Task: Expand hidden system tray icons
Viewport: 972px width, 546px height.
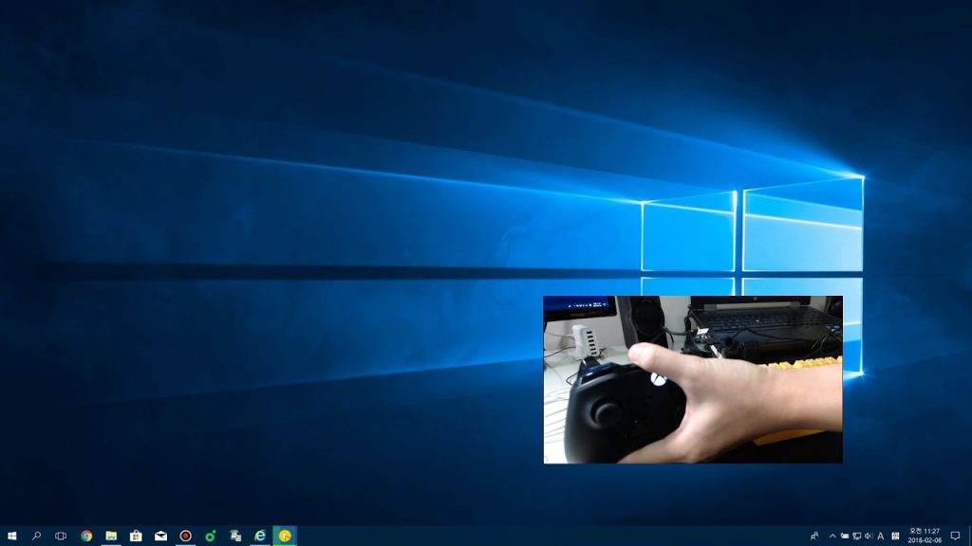Action: click(832, 536)
